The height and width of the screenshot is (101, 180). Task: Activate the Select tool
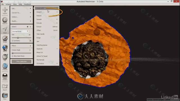[x=5, y=30]
